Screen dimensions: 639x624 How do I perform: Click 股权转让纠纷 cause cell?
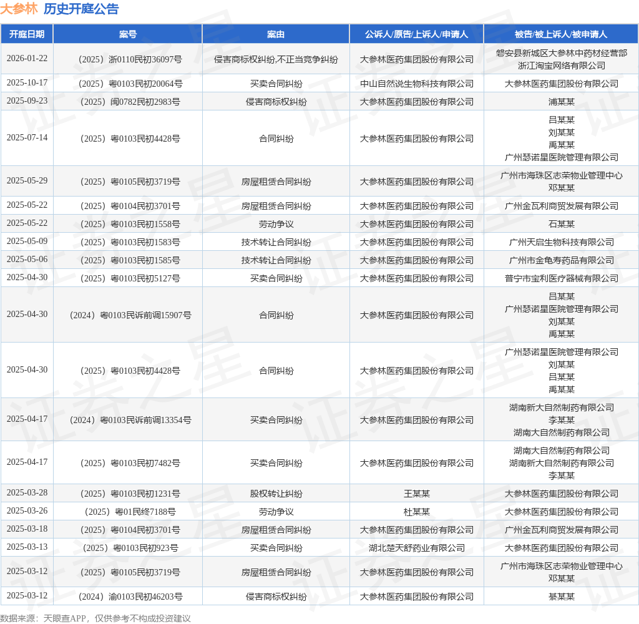pos(276,494)
